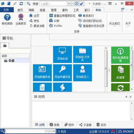Expand the 关于 dropdown
Image resolution: width=134 pixels, height=134 pixels.
click(x=128, y=23)
